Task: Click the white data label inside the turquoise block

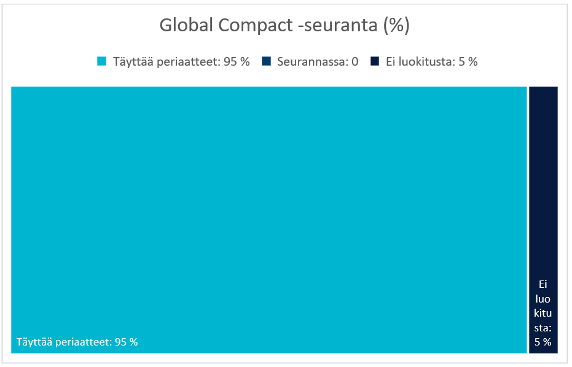Action: [77, 342]
